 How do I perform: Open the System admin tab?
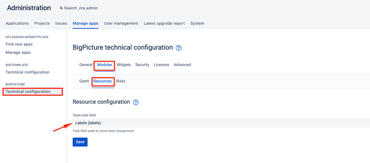tap(197, 23)
